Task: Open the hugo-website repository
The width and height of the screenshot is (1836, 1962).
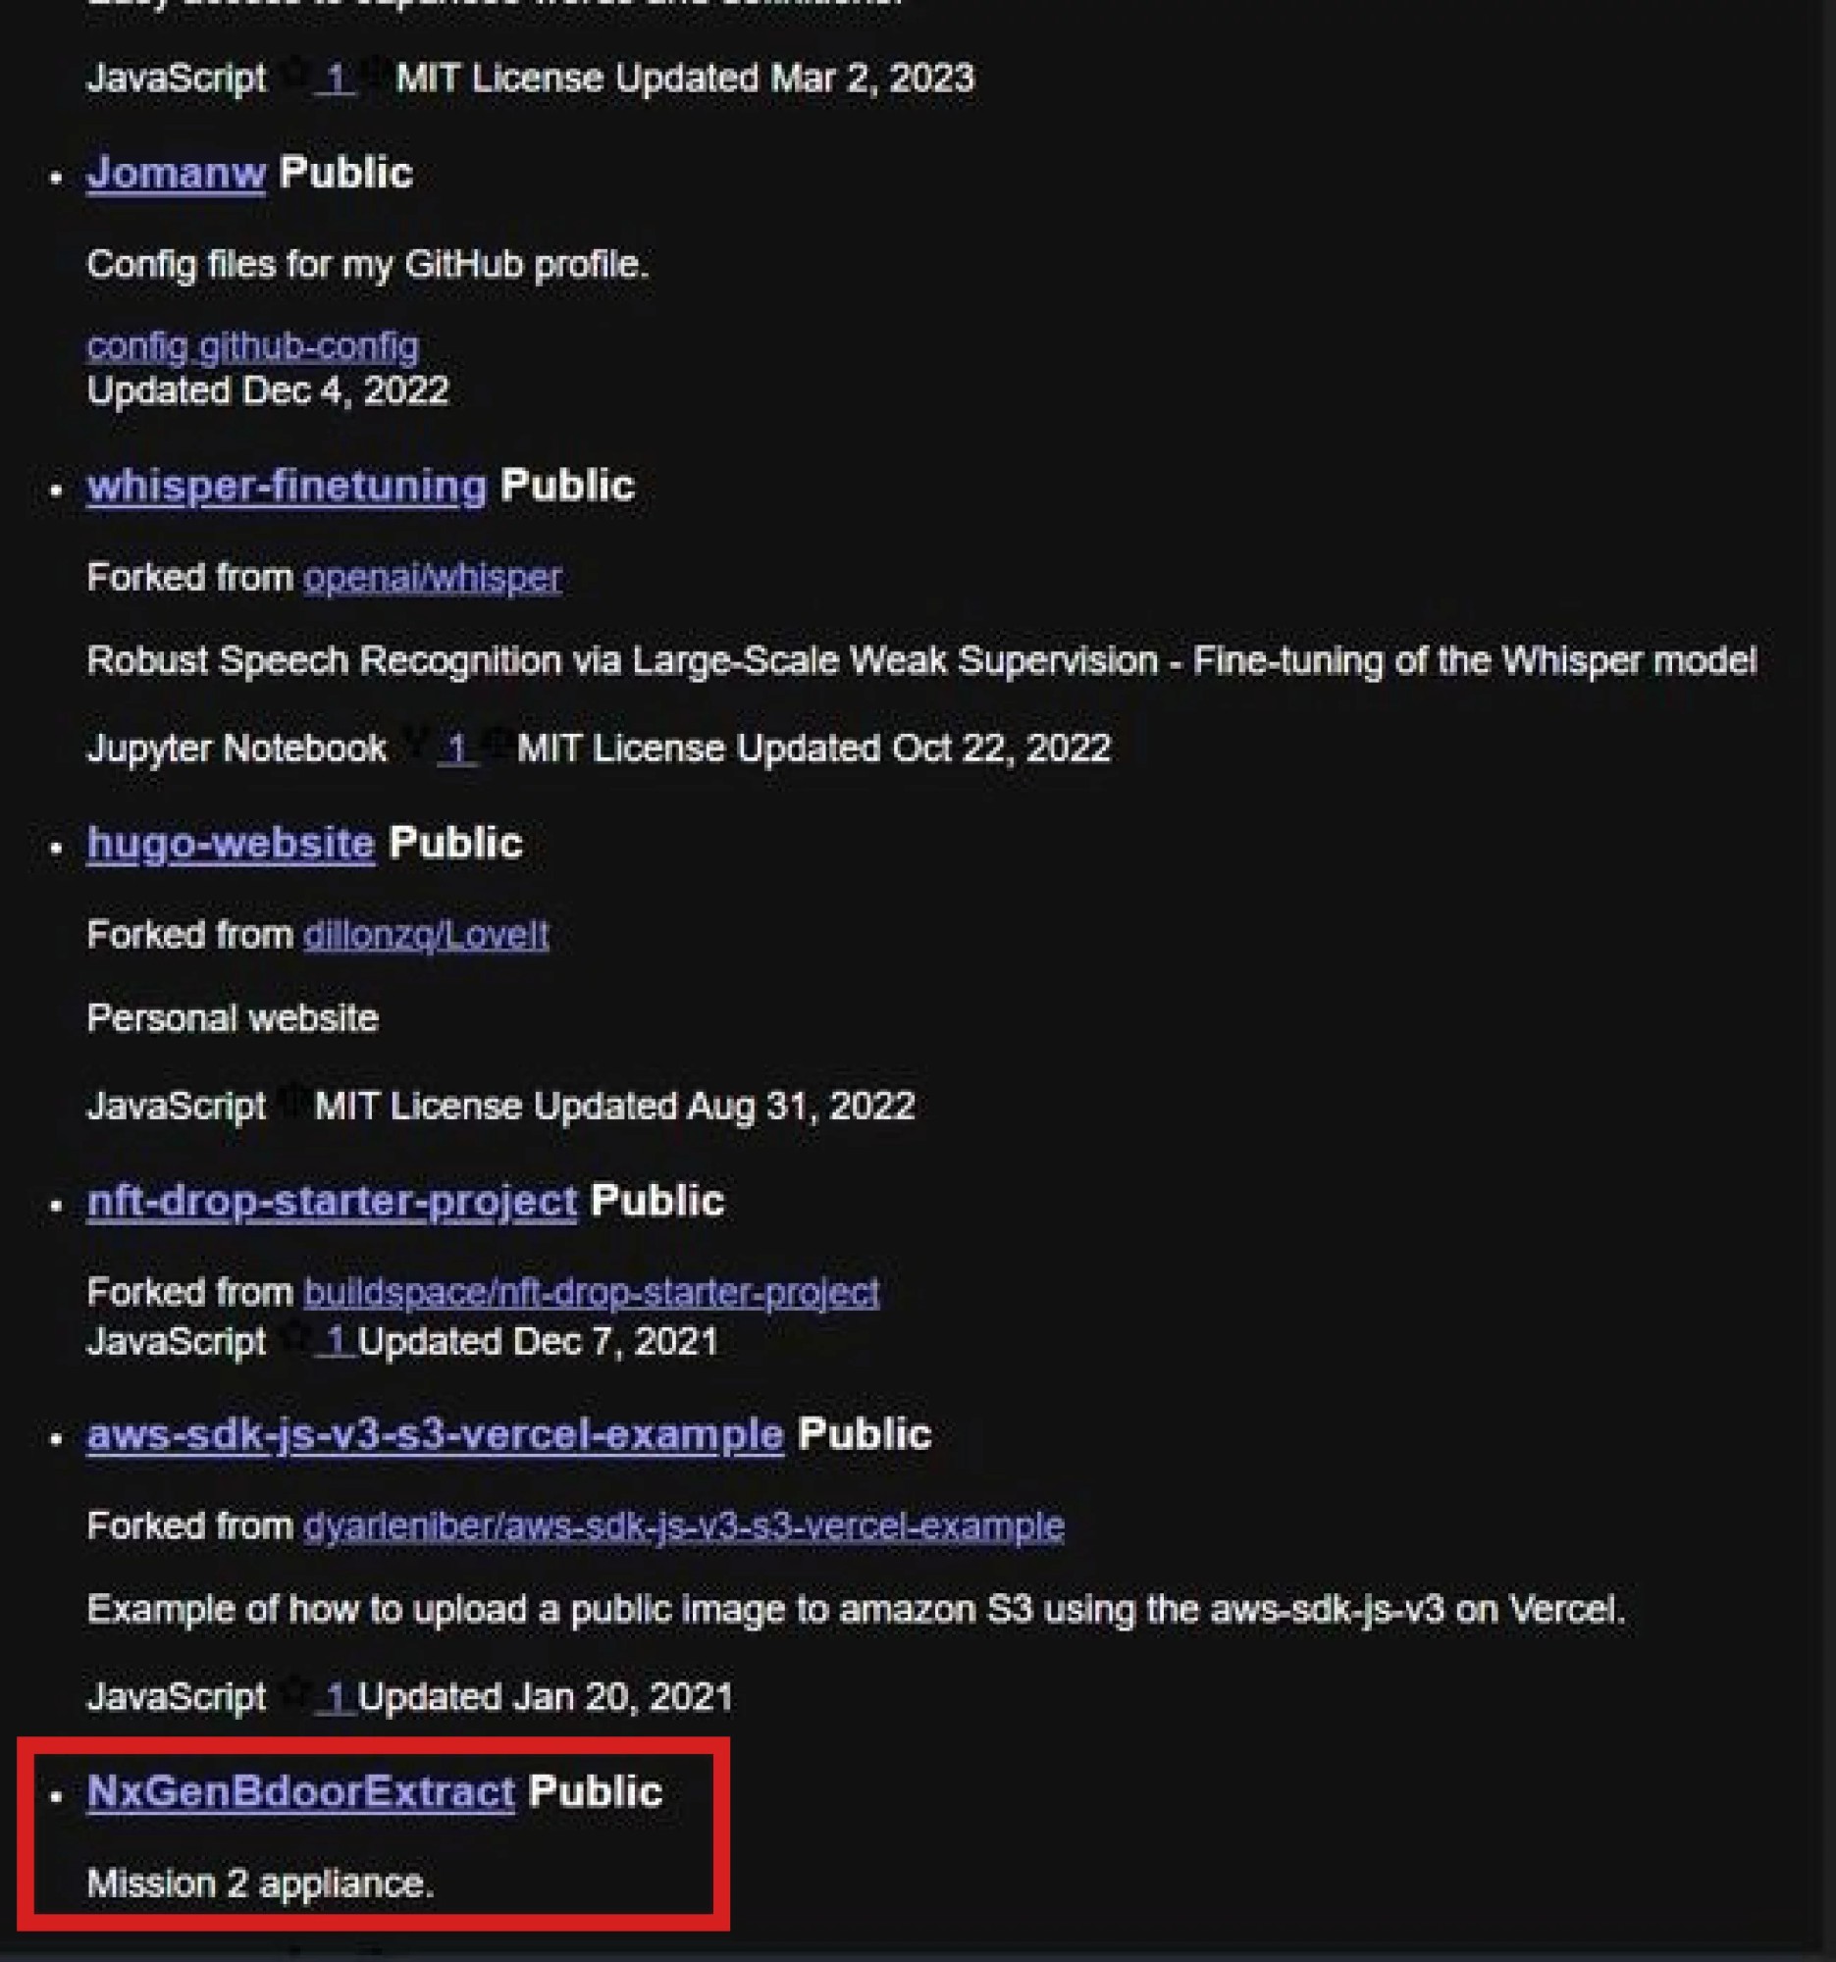Action: click(x=231, y=843)
